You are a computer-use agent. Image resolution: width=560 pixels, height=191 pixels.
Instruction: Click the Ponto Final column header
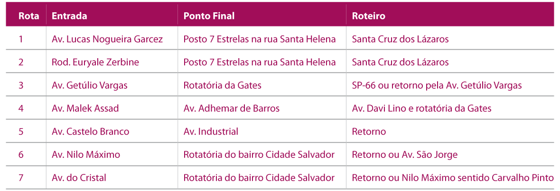coord(209,16)
